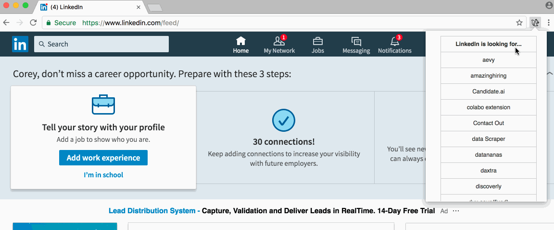Image resolution: width=554 pixels, height=230 pixels.
Task: Reload the page
Action: (33, 23)
